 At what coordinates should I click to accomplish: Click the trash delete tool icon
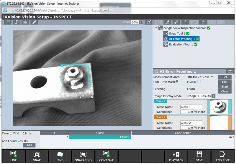[x=203, y=22]
